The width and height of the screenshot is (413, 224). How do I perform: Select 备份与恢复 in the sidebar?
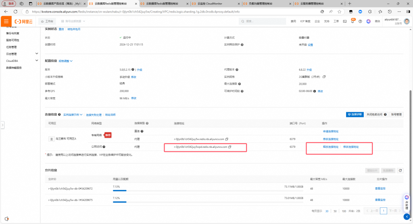[13, 33]
